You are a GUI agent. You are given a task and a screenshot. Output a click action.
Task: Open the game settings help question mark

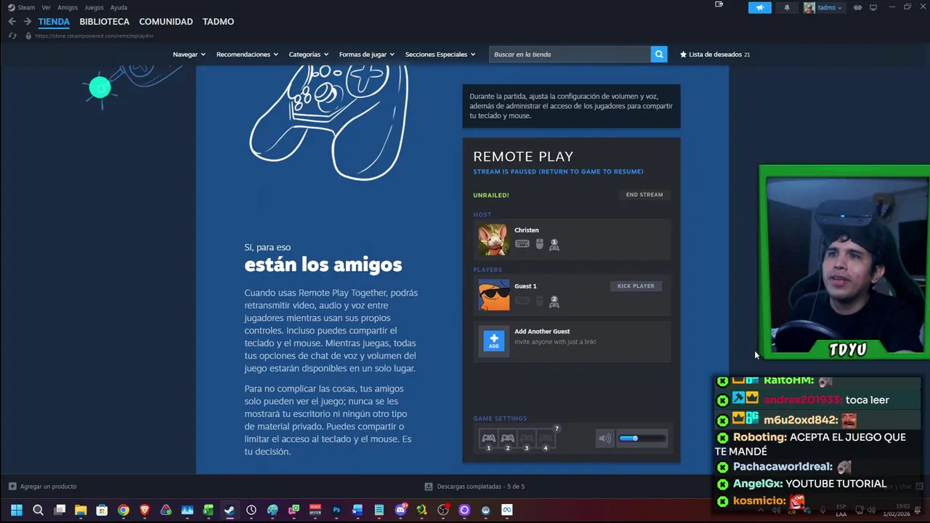557,429
